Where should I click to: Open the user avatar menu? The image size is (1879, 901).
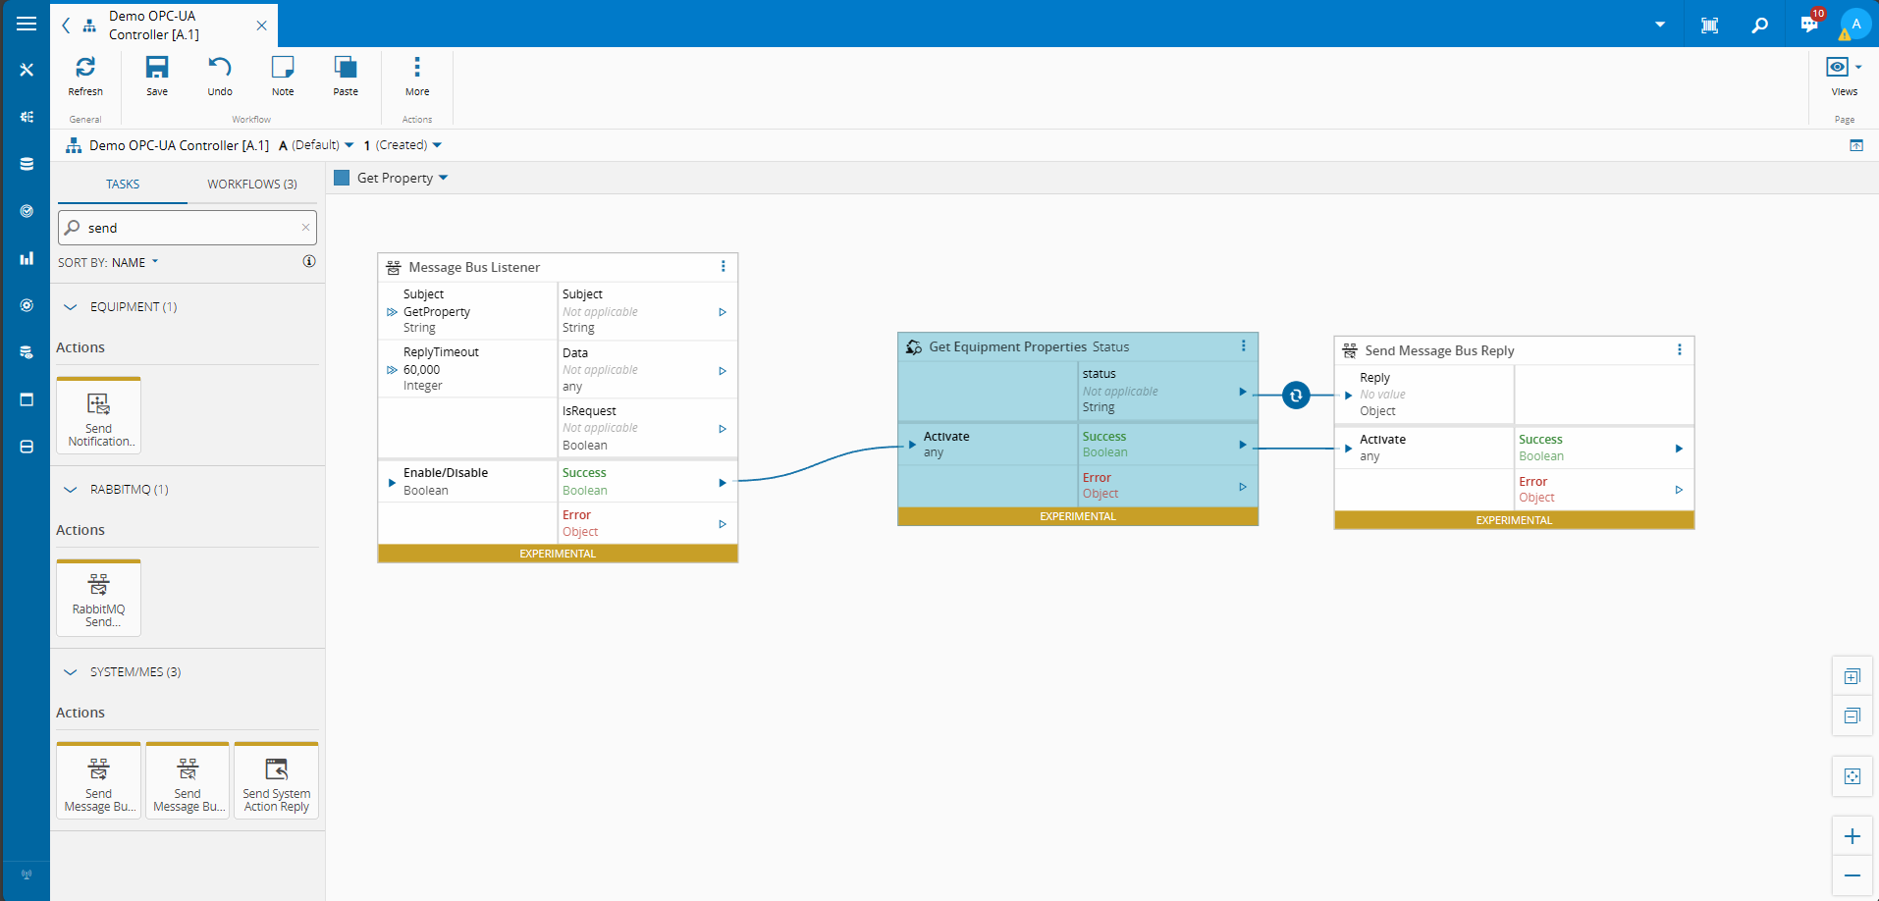tap(1855, 25)
